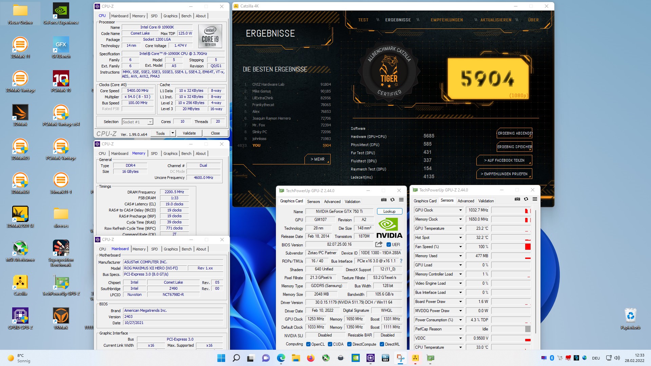Viewport: 651px width, 366px height.
Task: Expand the Board Power Draw sensor dropdown
Action: [x=460, y=302]
